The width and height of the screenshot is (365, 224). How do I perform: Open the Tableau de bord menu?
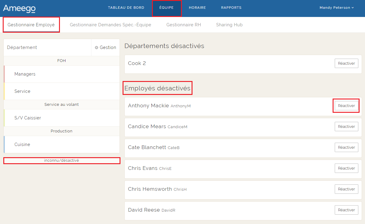point(126,8)
